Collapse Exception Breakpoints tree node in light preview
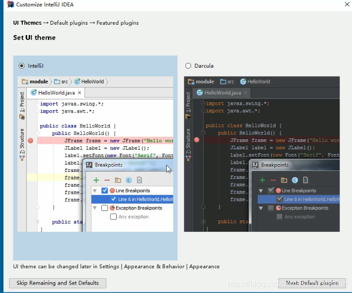Image resolution: width=352 pixels, height=293 pixels. click(x=95, y=208)
